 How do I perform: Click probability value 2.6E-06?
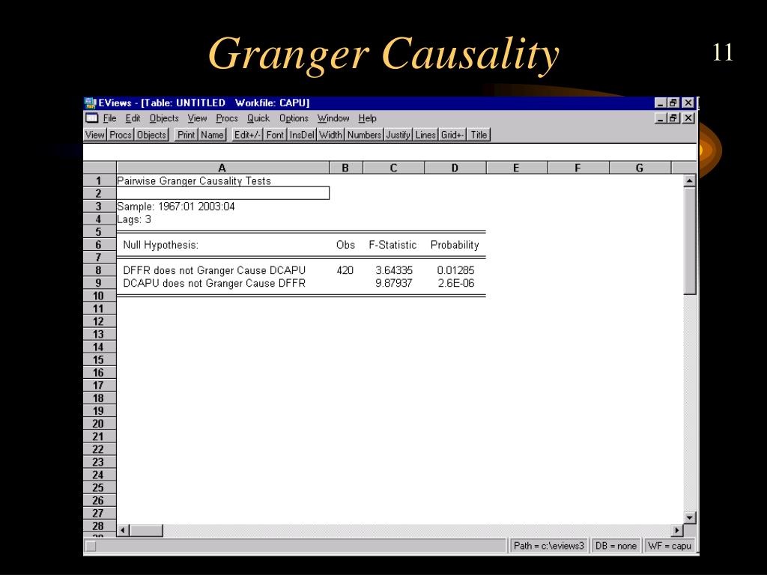coord(456,283)
